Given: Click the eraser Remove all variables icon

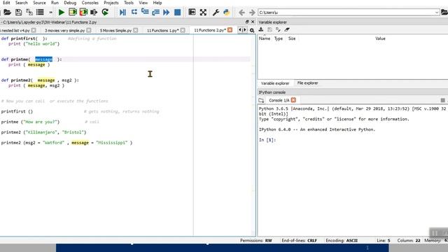Looking at the screenshot, I should tap(287, 29).
